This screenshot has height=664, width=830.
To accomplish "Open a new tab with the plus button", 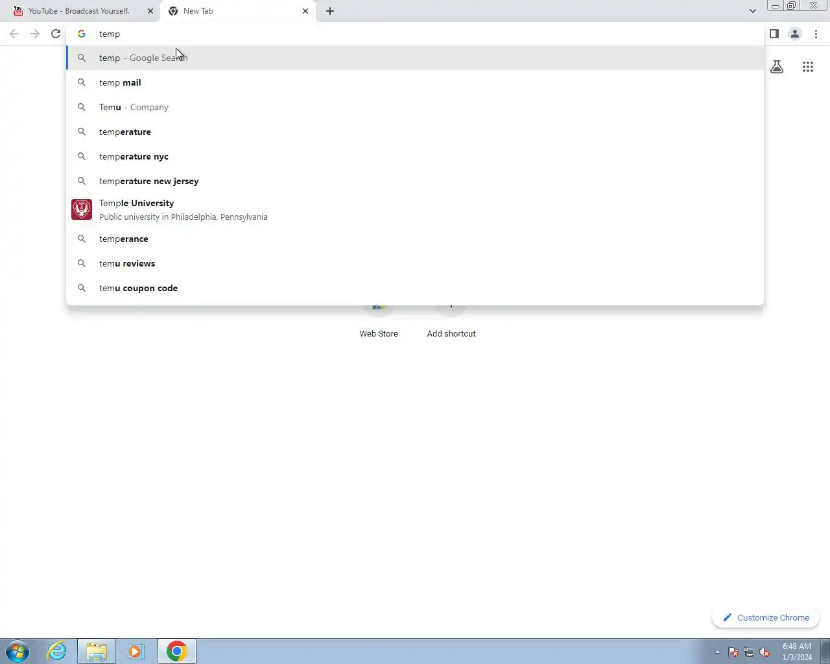I will click(x=330, y=11).
